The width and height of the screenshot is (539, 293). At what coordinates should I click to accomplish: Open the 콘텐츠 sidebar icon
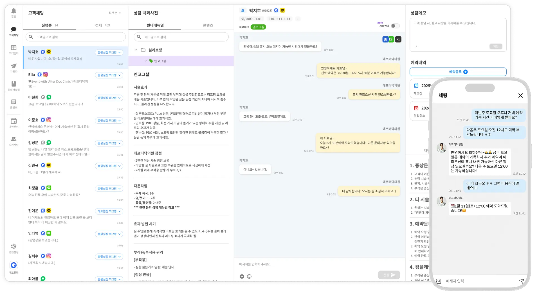(14, 102)
